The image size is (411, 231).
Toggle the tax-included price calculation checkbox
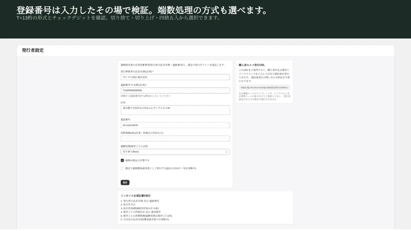[122, 160]
